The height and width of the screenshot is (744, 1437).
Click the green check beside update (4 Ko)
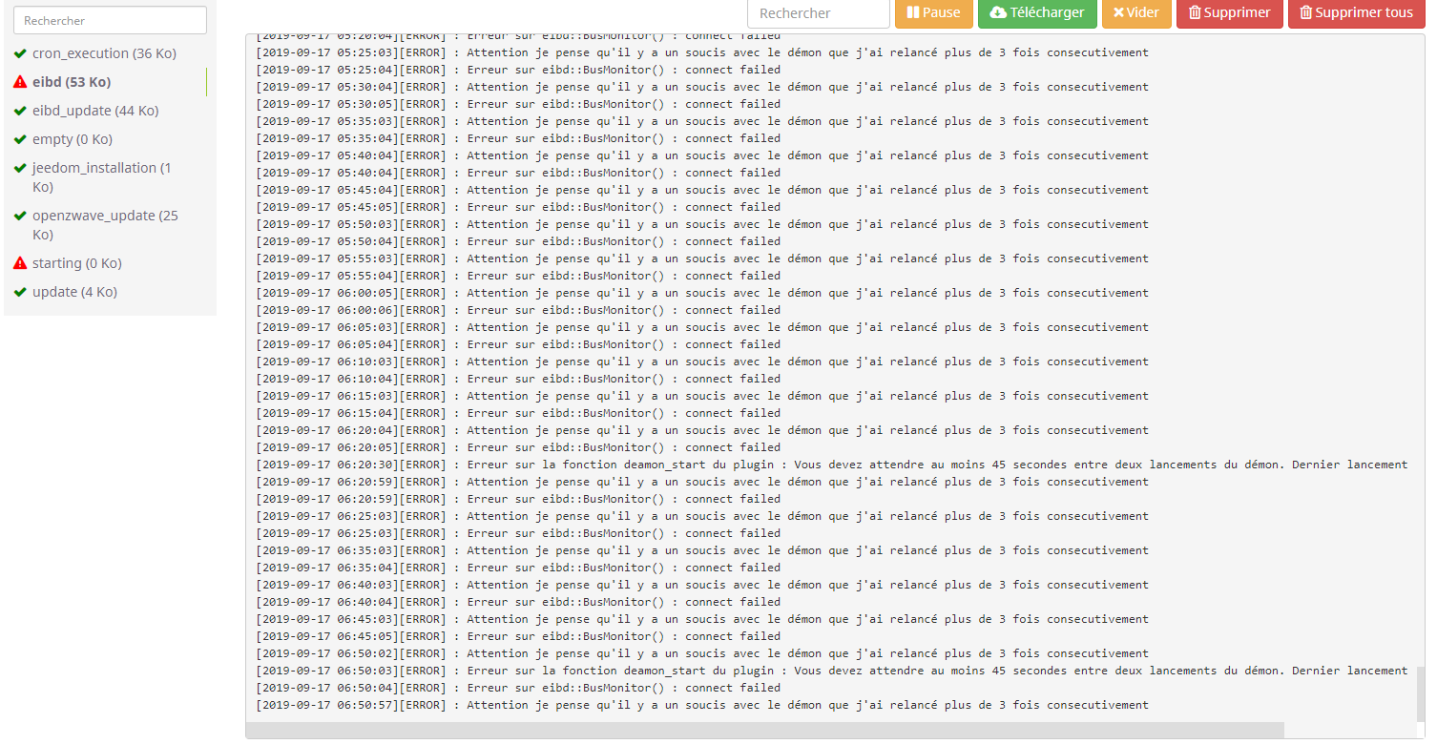20,292
